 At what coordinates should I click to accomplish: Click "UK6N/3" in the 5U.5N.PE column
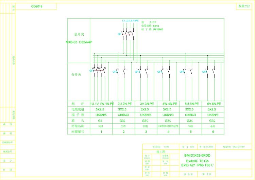[x=190, y=115]
